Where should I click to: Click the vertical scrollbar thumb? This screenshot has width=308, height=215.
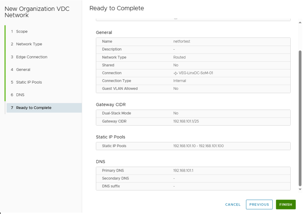click(x=300, y=118)
